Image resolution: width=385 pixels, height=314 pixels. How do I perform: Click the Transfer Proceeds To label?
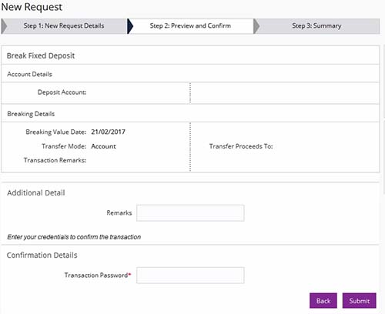click(x=241, y=146)
